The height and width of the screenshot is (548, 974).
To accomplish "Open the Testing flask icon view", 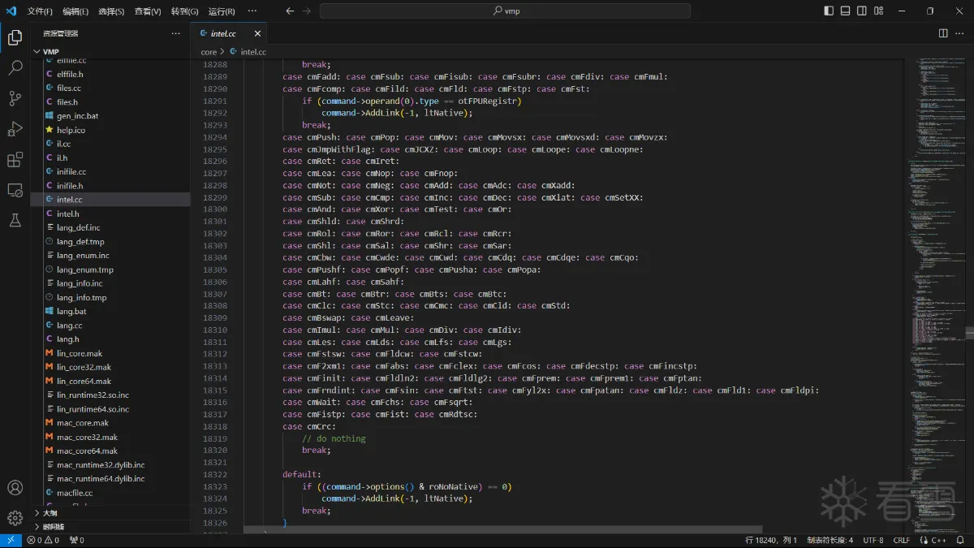I will tap(15, 221).
